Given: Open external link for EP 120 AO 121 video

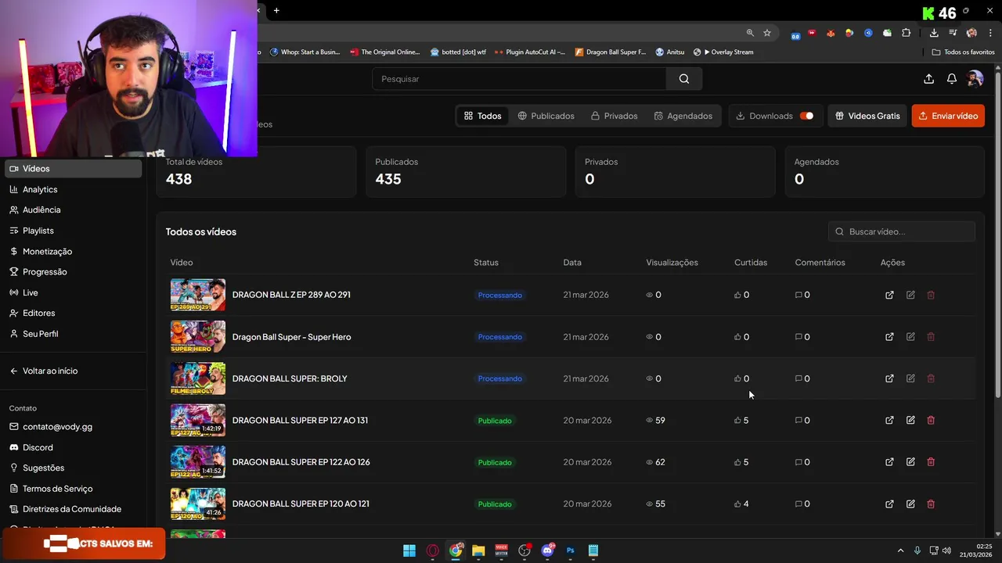Looking at the screenshot, I should pos(889,504).
